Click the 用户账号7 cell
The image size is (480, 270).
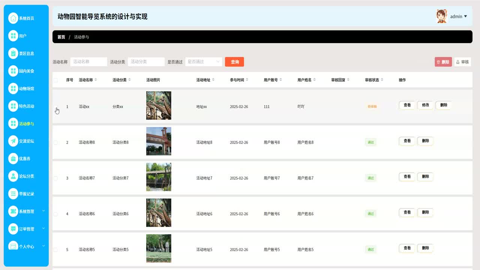pos(271,178)
